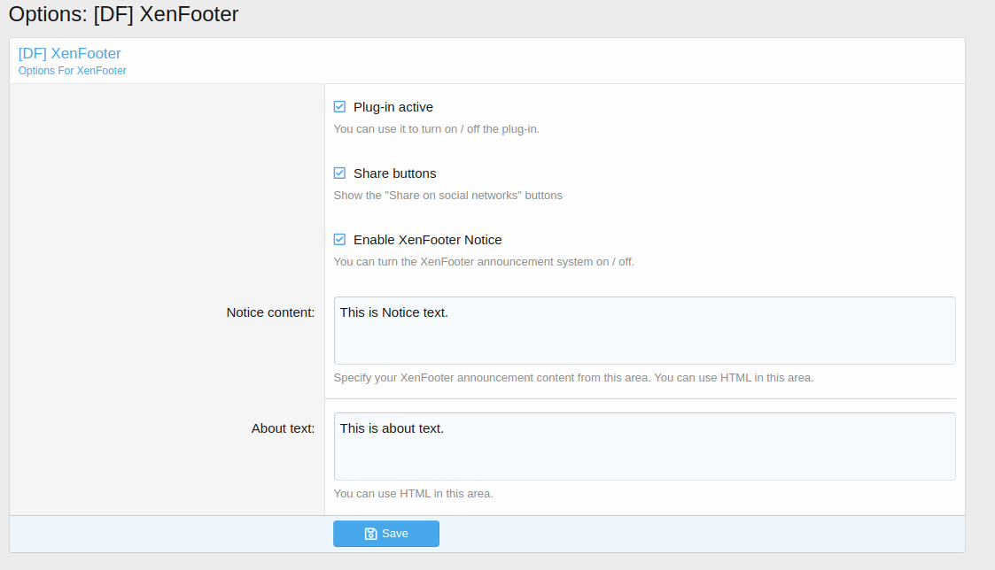Viewport: 995px width, 570px height.
Task: Click the "Enable XenFooter Notice" label text
Action: 427,240
